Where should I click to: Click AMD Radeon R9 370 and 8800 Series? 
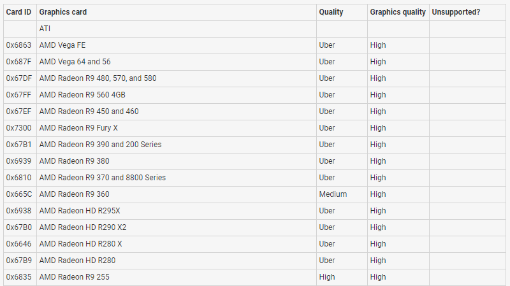[x=102, y=178]
